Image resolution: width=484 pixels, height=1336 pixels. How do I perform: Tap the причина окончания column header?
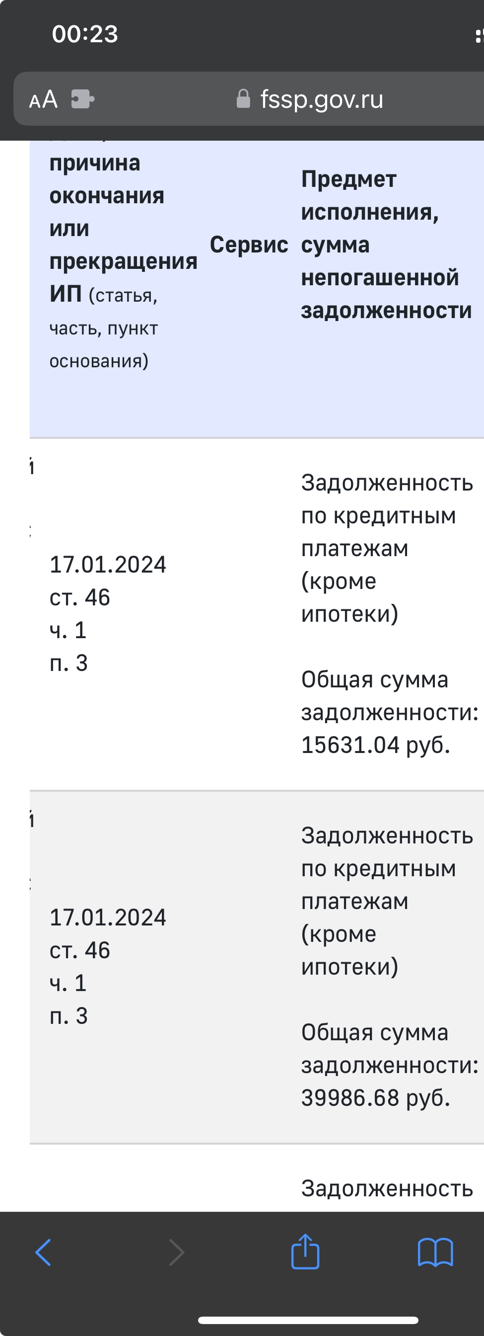click(x=123, y=261)
